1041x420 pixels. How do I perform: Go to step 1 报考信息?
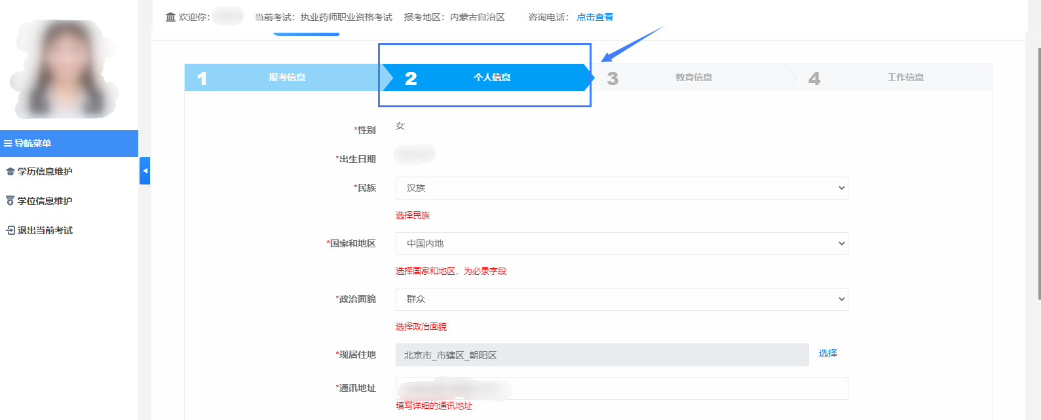click(x=287, y=77)
